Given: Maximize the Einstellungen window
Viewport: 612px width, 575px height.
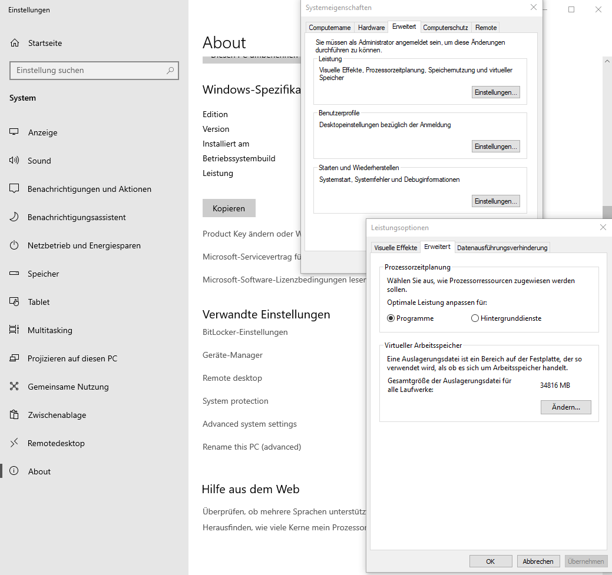Looking at the screenshot, I should coord(571,9).
